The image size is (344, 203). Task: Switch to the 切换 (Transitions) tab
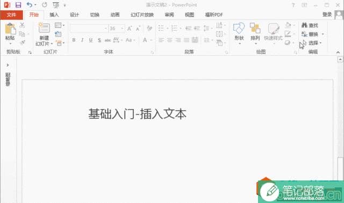pos(95,15)
